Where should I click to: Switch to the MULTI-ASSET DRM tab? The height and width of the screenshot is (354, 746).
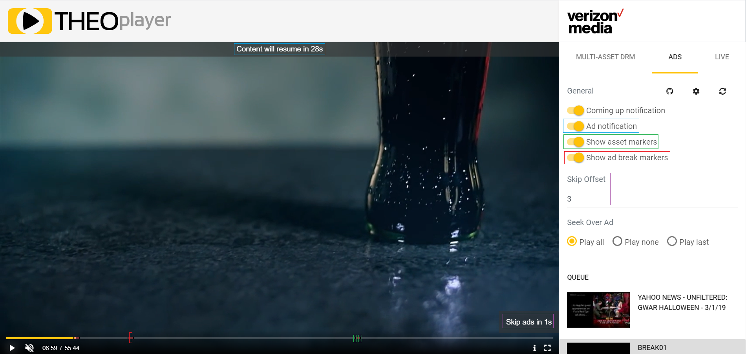(x=605, y=57)
